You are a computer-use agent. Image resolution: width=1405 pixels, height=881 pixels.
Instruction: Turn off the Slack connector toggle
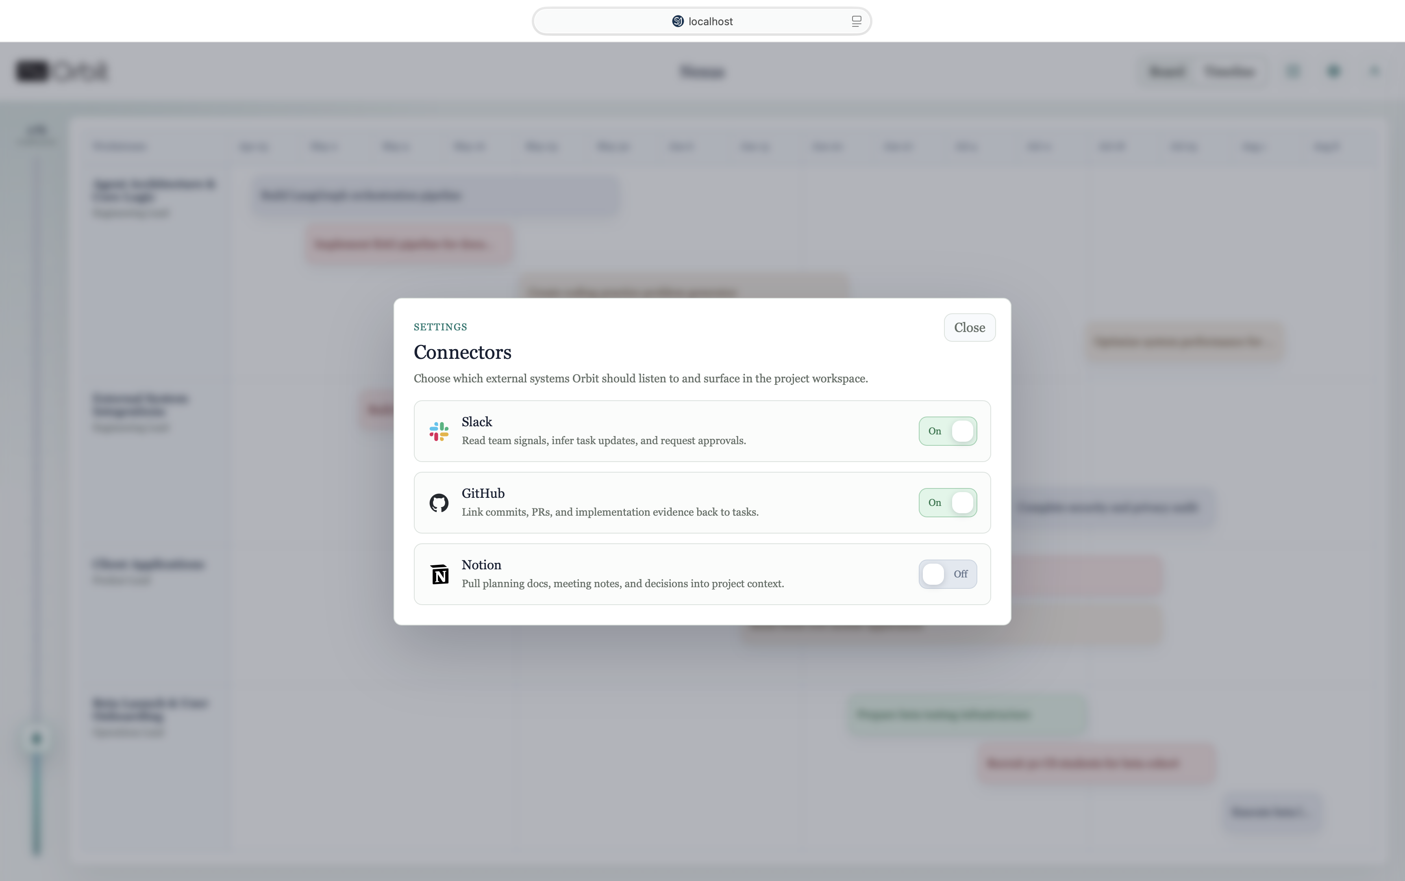[x=948, y=432]
